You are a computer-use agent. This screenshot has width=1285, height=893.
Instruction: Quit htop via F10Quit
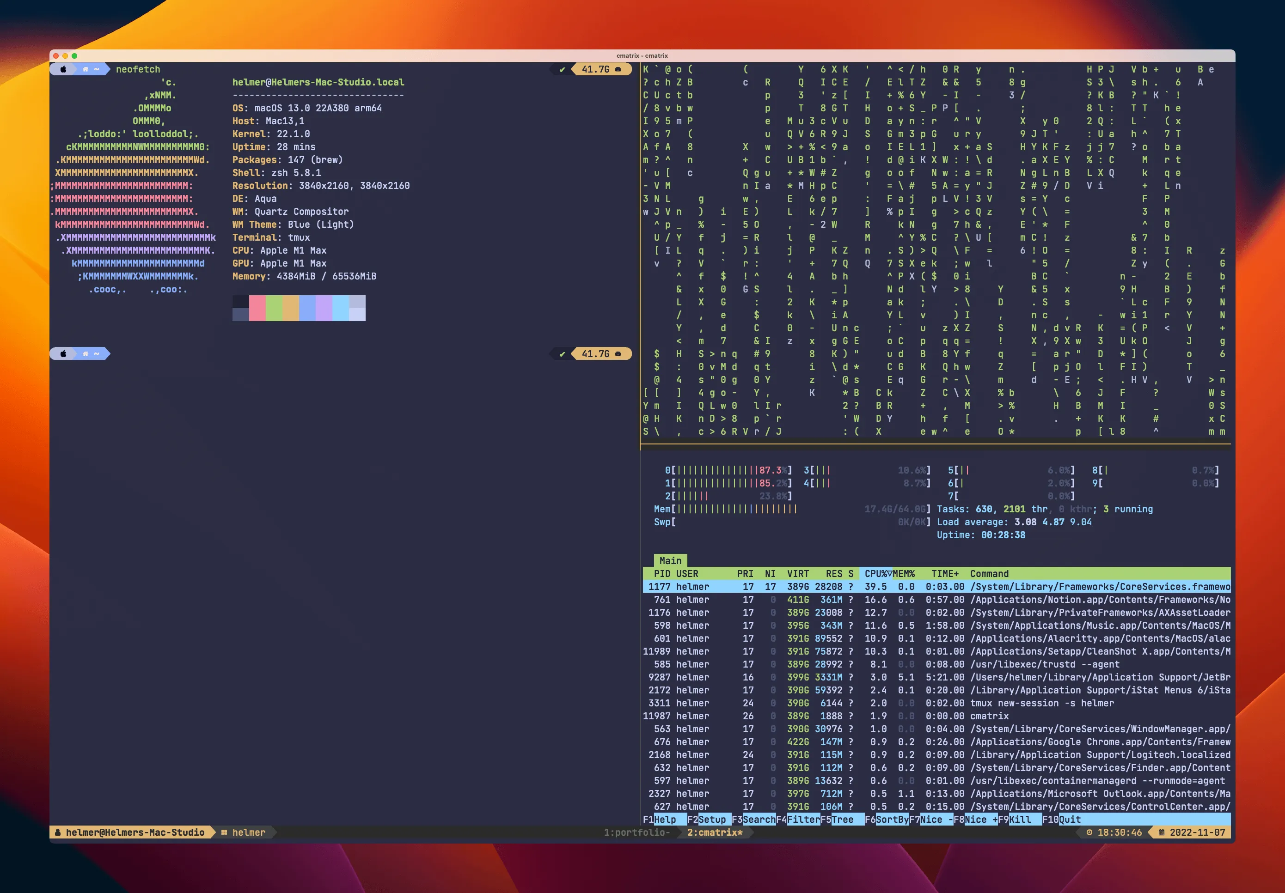1062,819
